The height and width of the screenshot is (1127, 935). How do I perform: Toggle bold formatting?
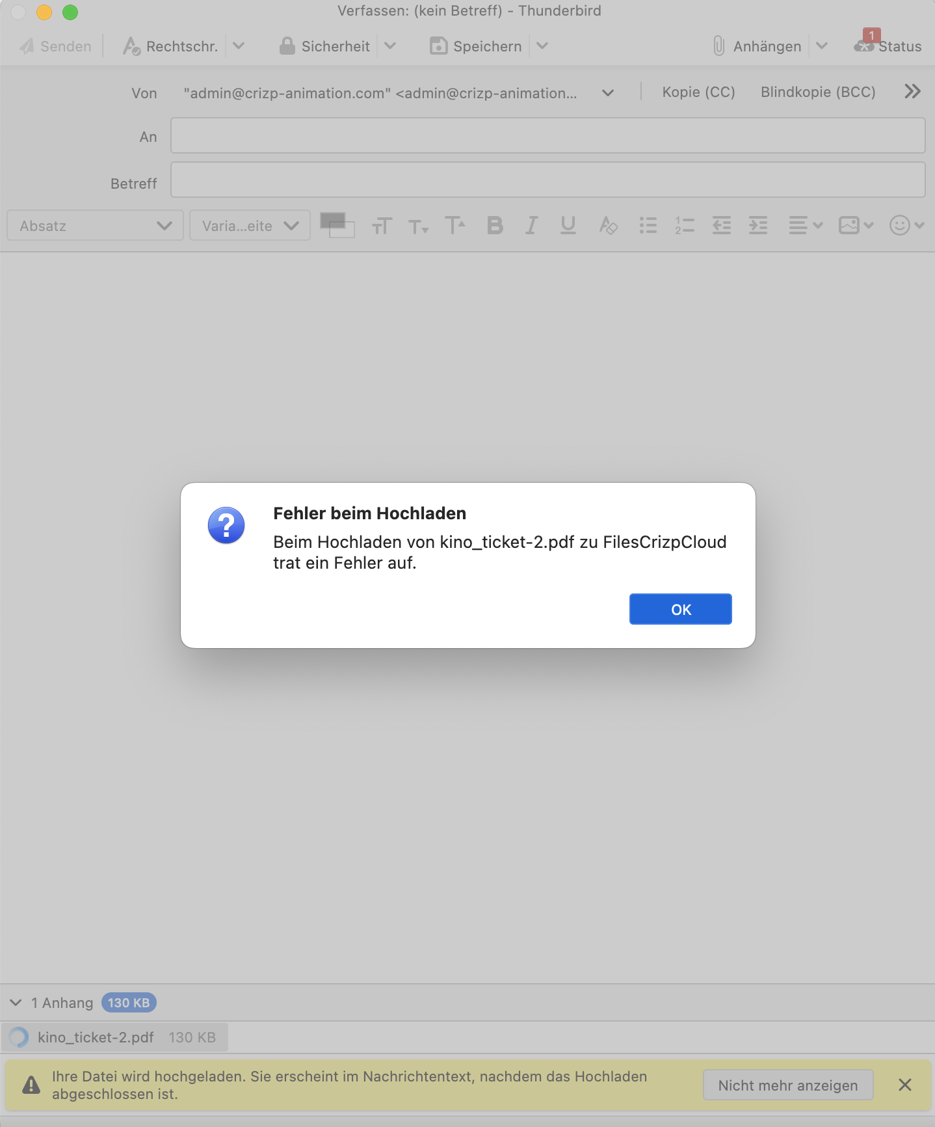[x=495, y=226]
